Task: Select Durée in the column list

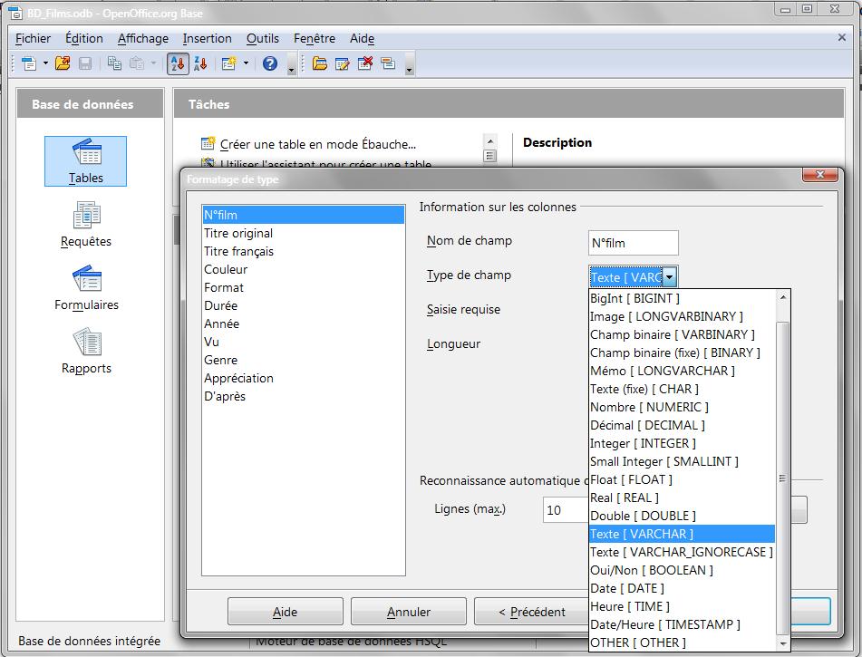Action: (x=303, y=305)
